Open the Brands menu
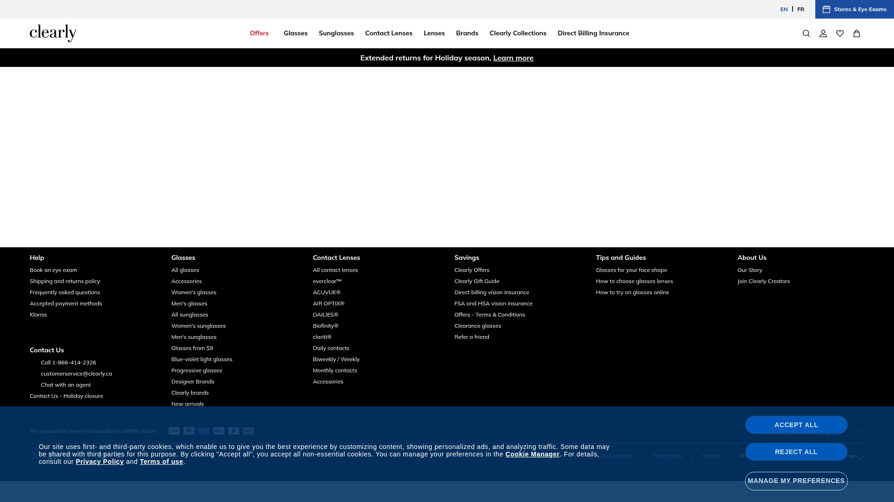 click(x=467, y=33)
